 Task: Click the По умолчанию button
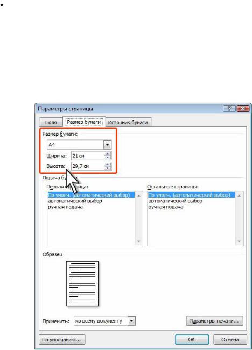coord(62,340)
